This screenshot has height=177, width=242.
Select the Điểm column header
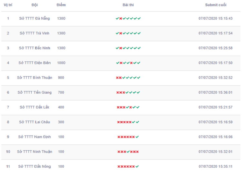[61, 5]
